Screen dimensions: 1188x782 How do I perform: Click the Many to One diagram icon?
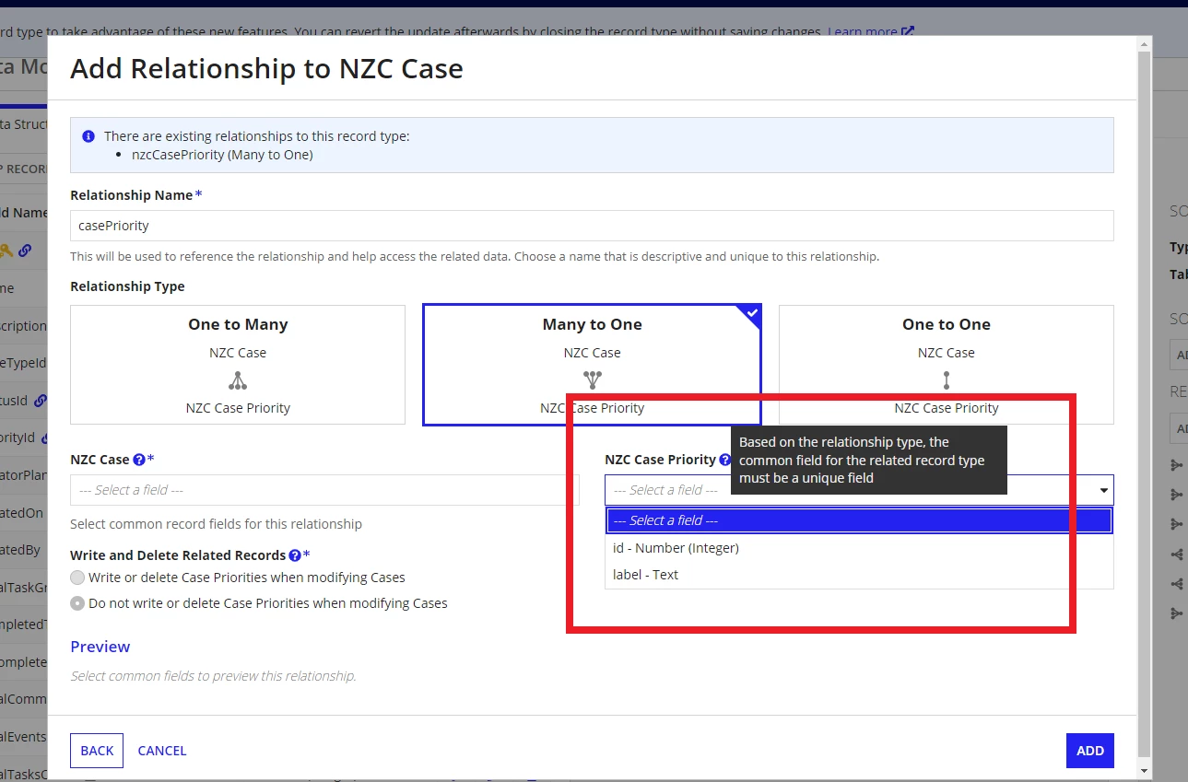click(x=592, y=379)
